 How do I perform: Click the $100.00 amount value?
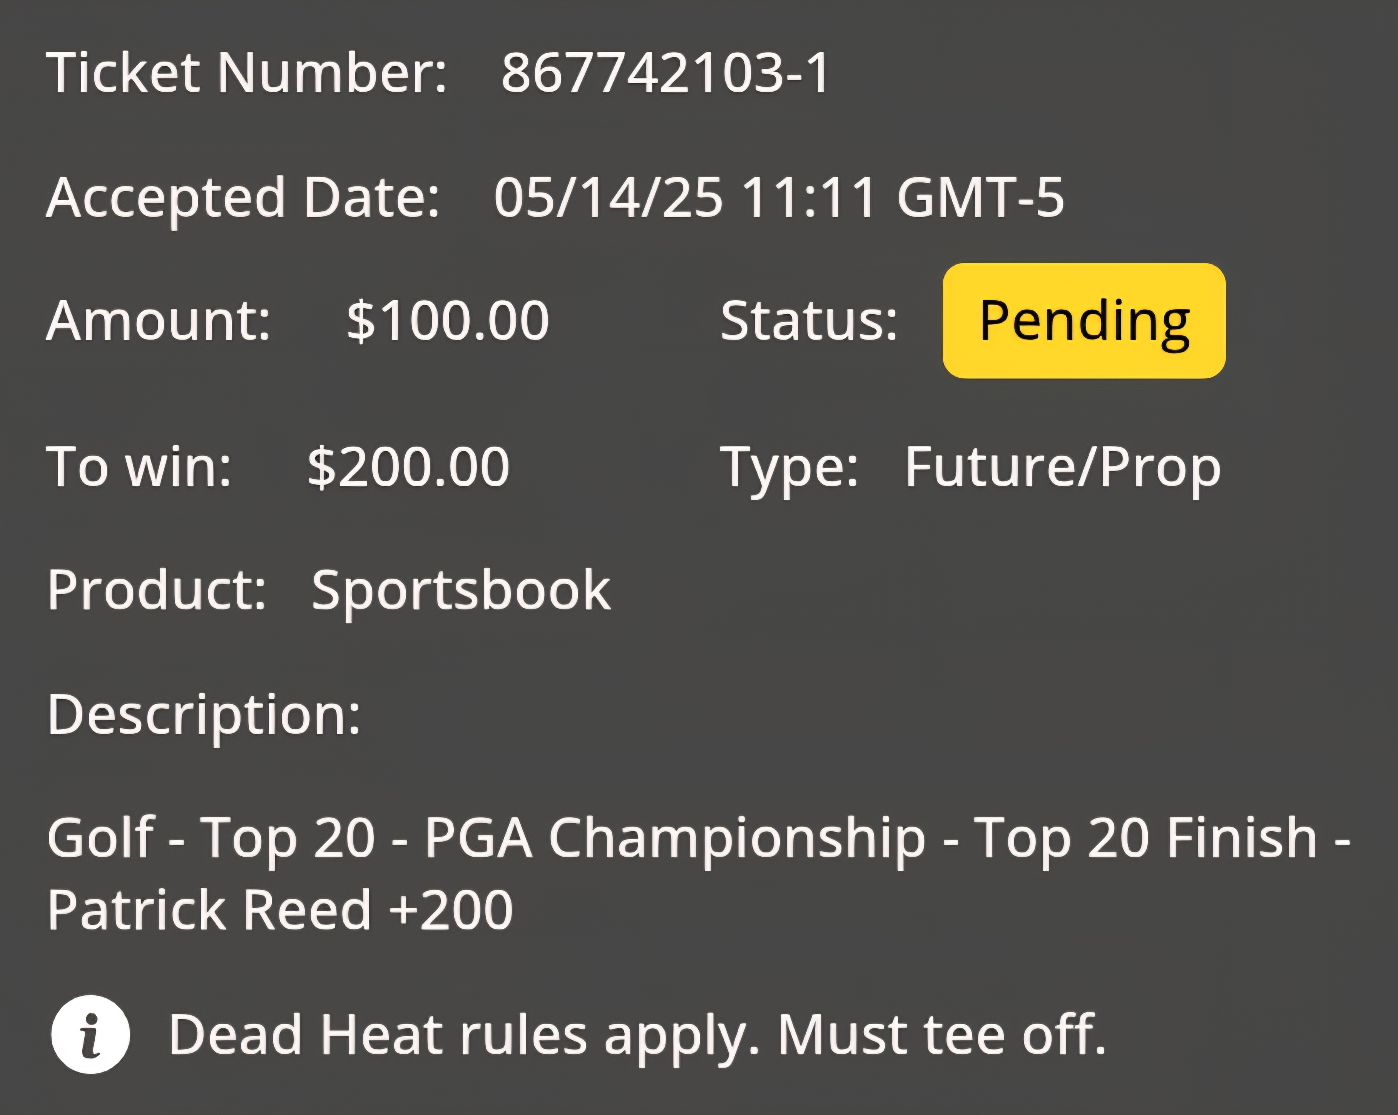[x=447, y=320]
